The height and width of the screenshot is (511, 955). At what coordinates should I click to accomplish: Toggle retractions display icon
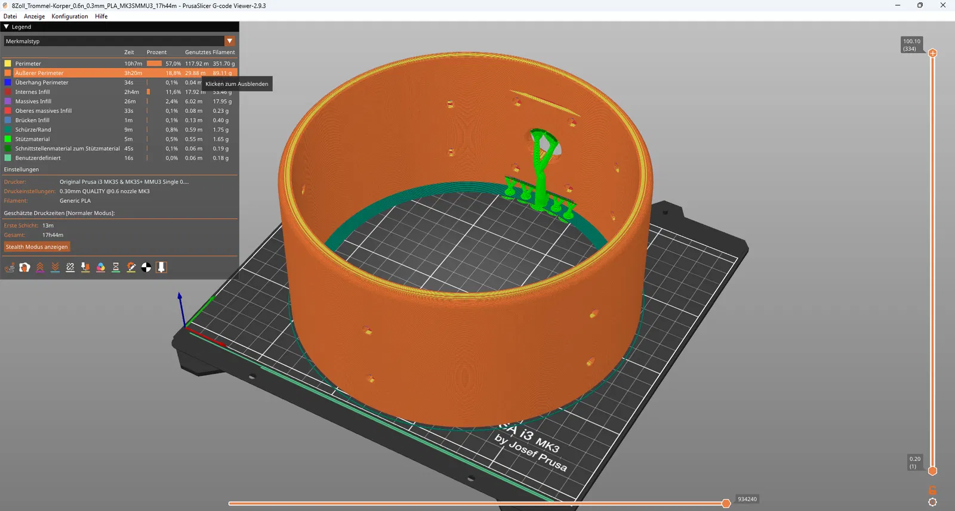pos(40,268)
